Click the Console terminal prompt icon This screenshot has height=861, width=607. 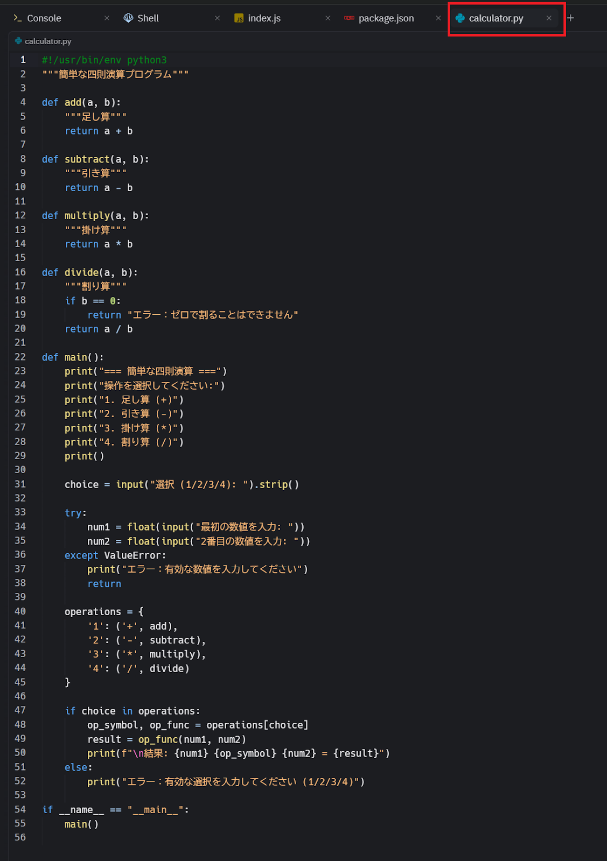[x=17, y=18]
